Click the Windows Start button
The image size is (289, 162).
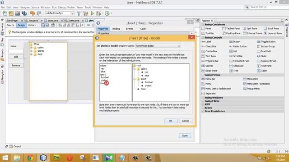pos(5,158)
